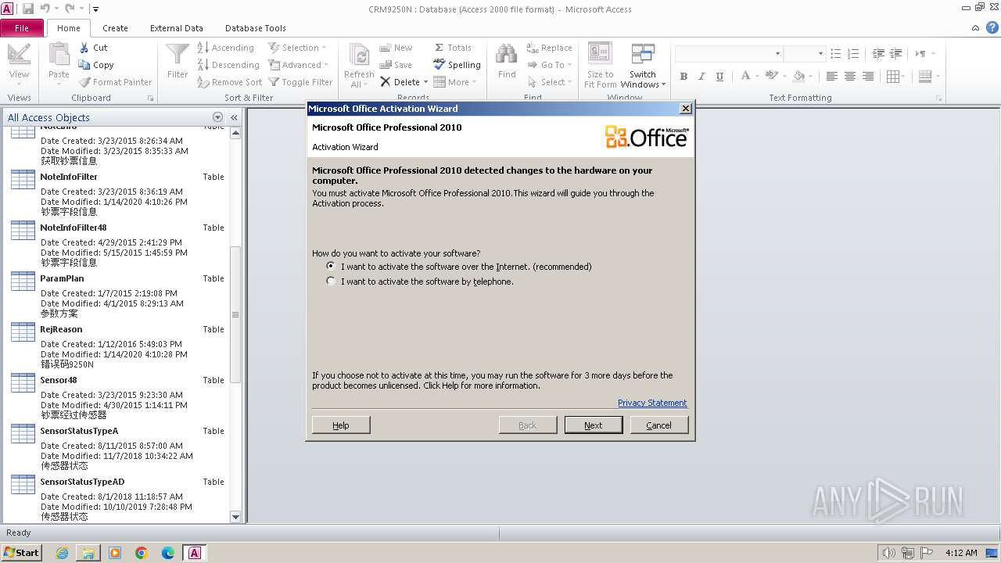Open the Select dropdown in Find group

click(549, 82)
